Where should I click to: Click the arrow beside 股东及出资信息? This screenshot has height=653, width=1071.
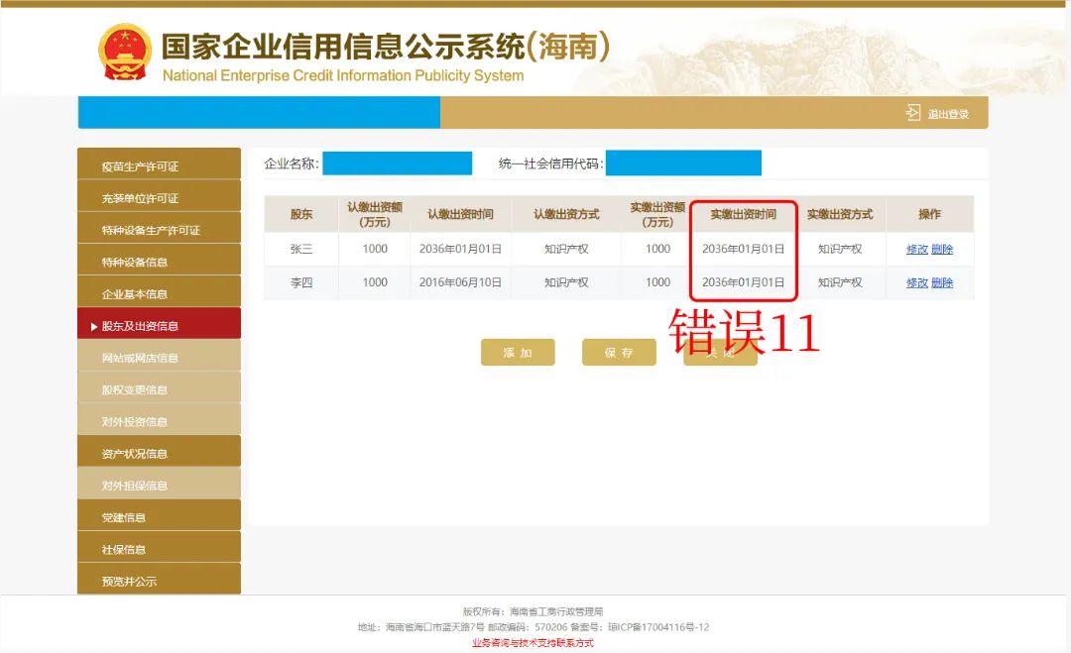coord(94,326)
